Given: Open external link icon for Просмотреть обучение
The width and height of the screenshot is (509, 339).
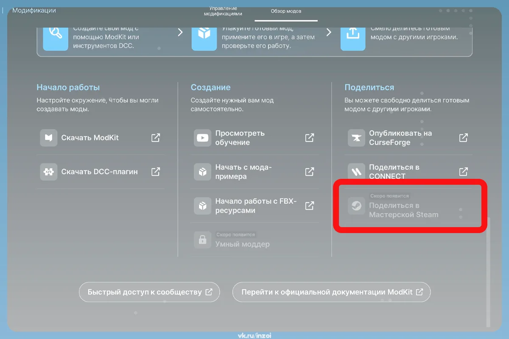Looking at the screenshot, I should (x=310, y=138).
